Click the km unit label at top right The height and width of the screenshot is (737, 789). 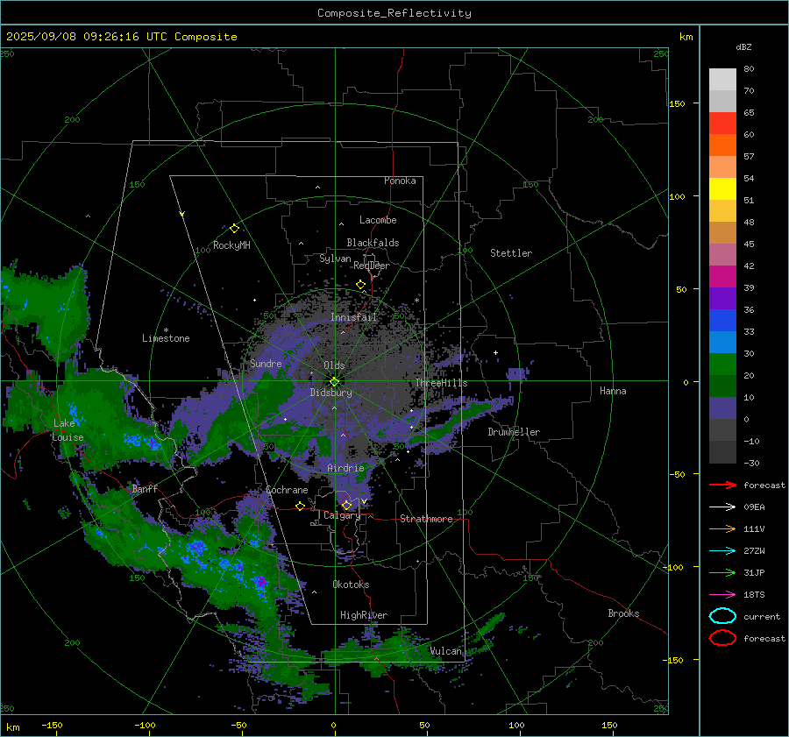click(686, 37)
